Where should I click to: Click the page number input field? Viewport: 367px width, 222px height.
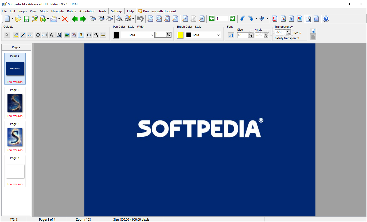tap(222, 19)
